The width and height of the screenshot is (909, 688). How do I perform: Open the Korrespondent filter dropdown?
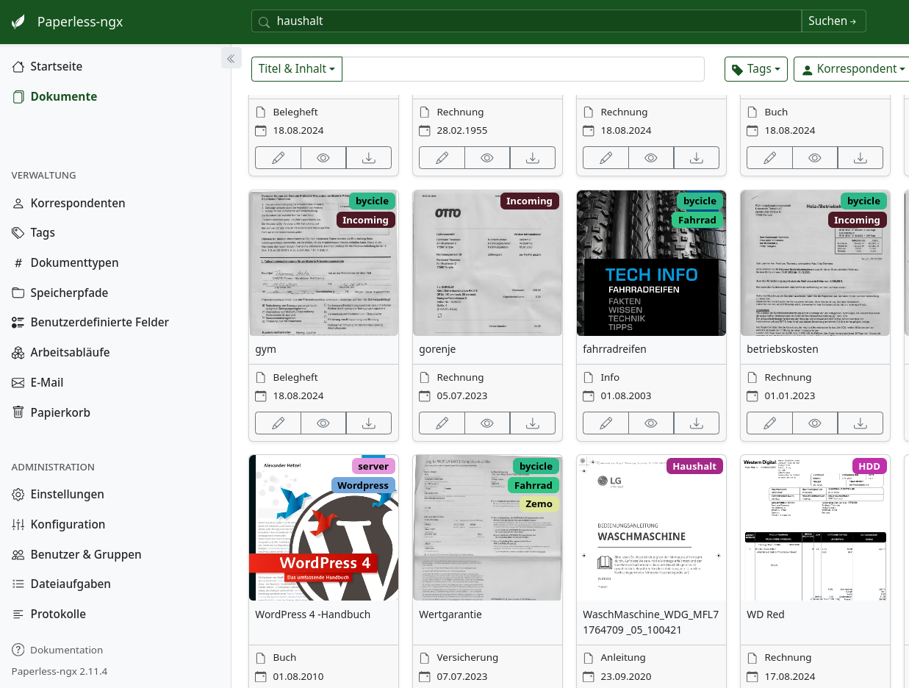pos(851,68)
